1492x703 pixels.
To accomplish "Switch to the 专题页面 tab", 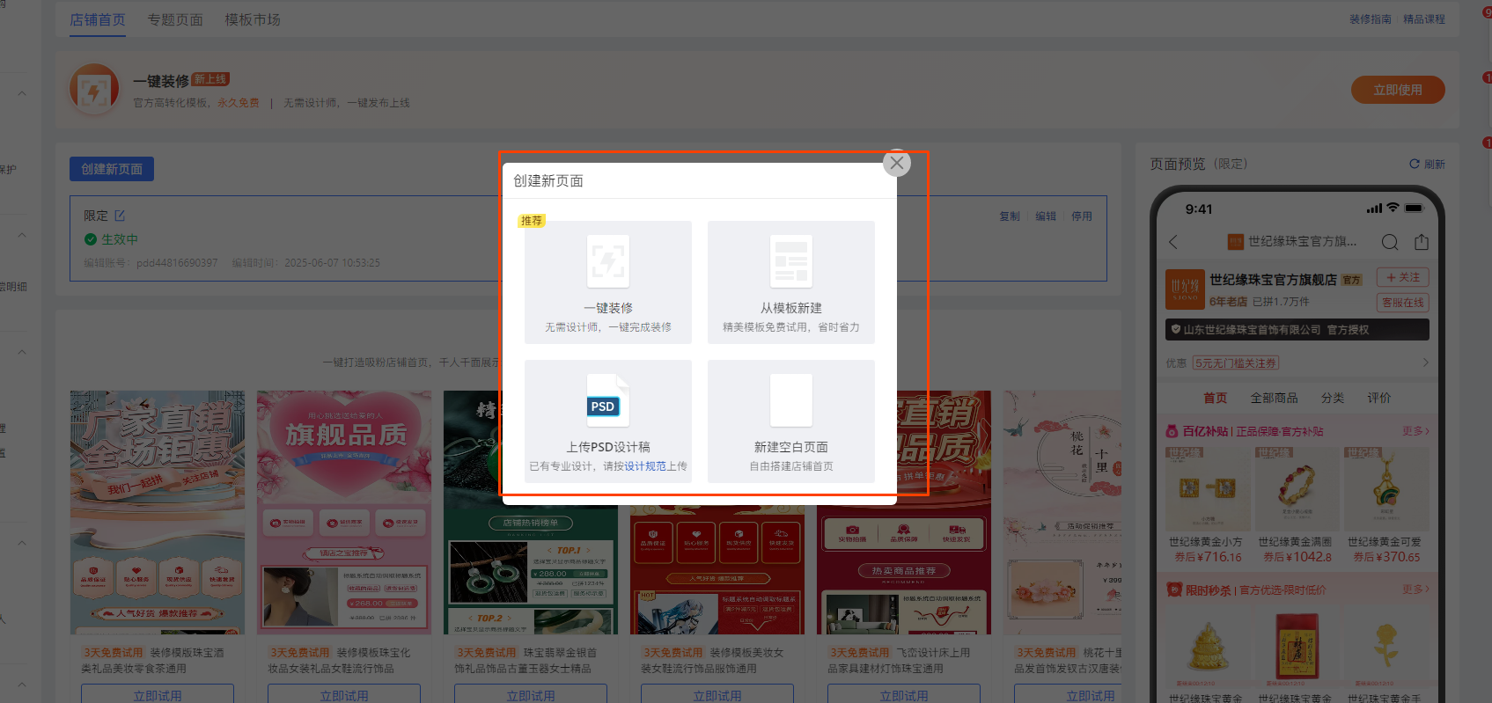I will point(175,19).
